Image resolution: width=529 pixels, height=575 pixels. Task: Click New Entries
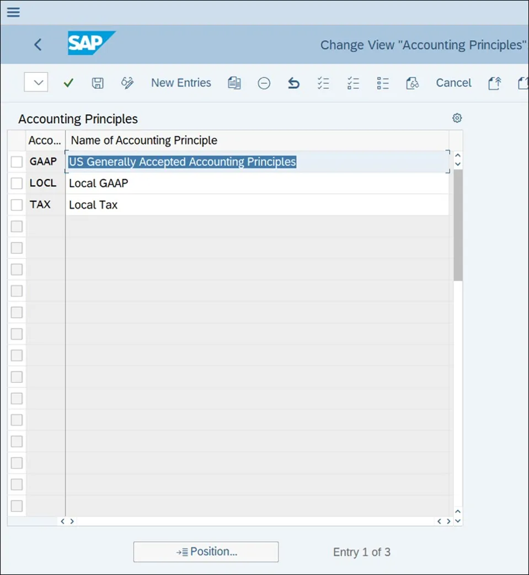[181, 83]
